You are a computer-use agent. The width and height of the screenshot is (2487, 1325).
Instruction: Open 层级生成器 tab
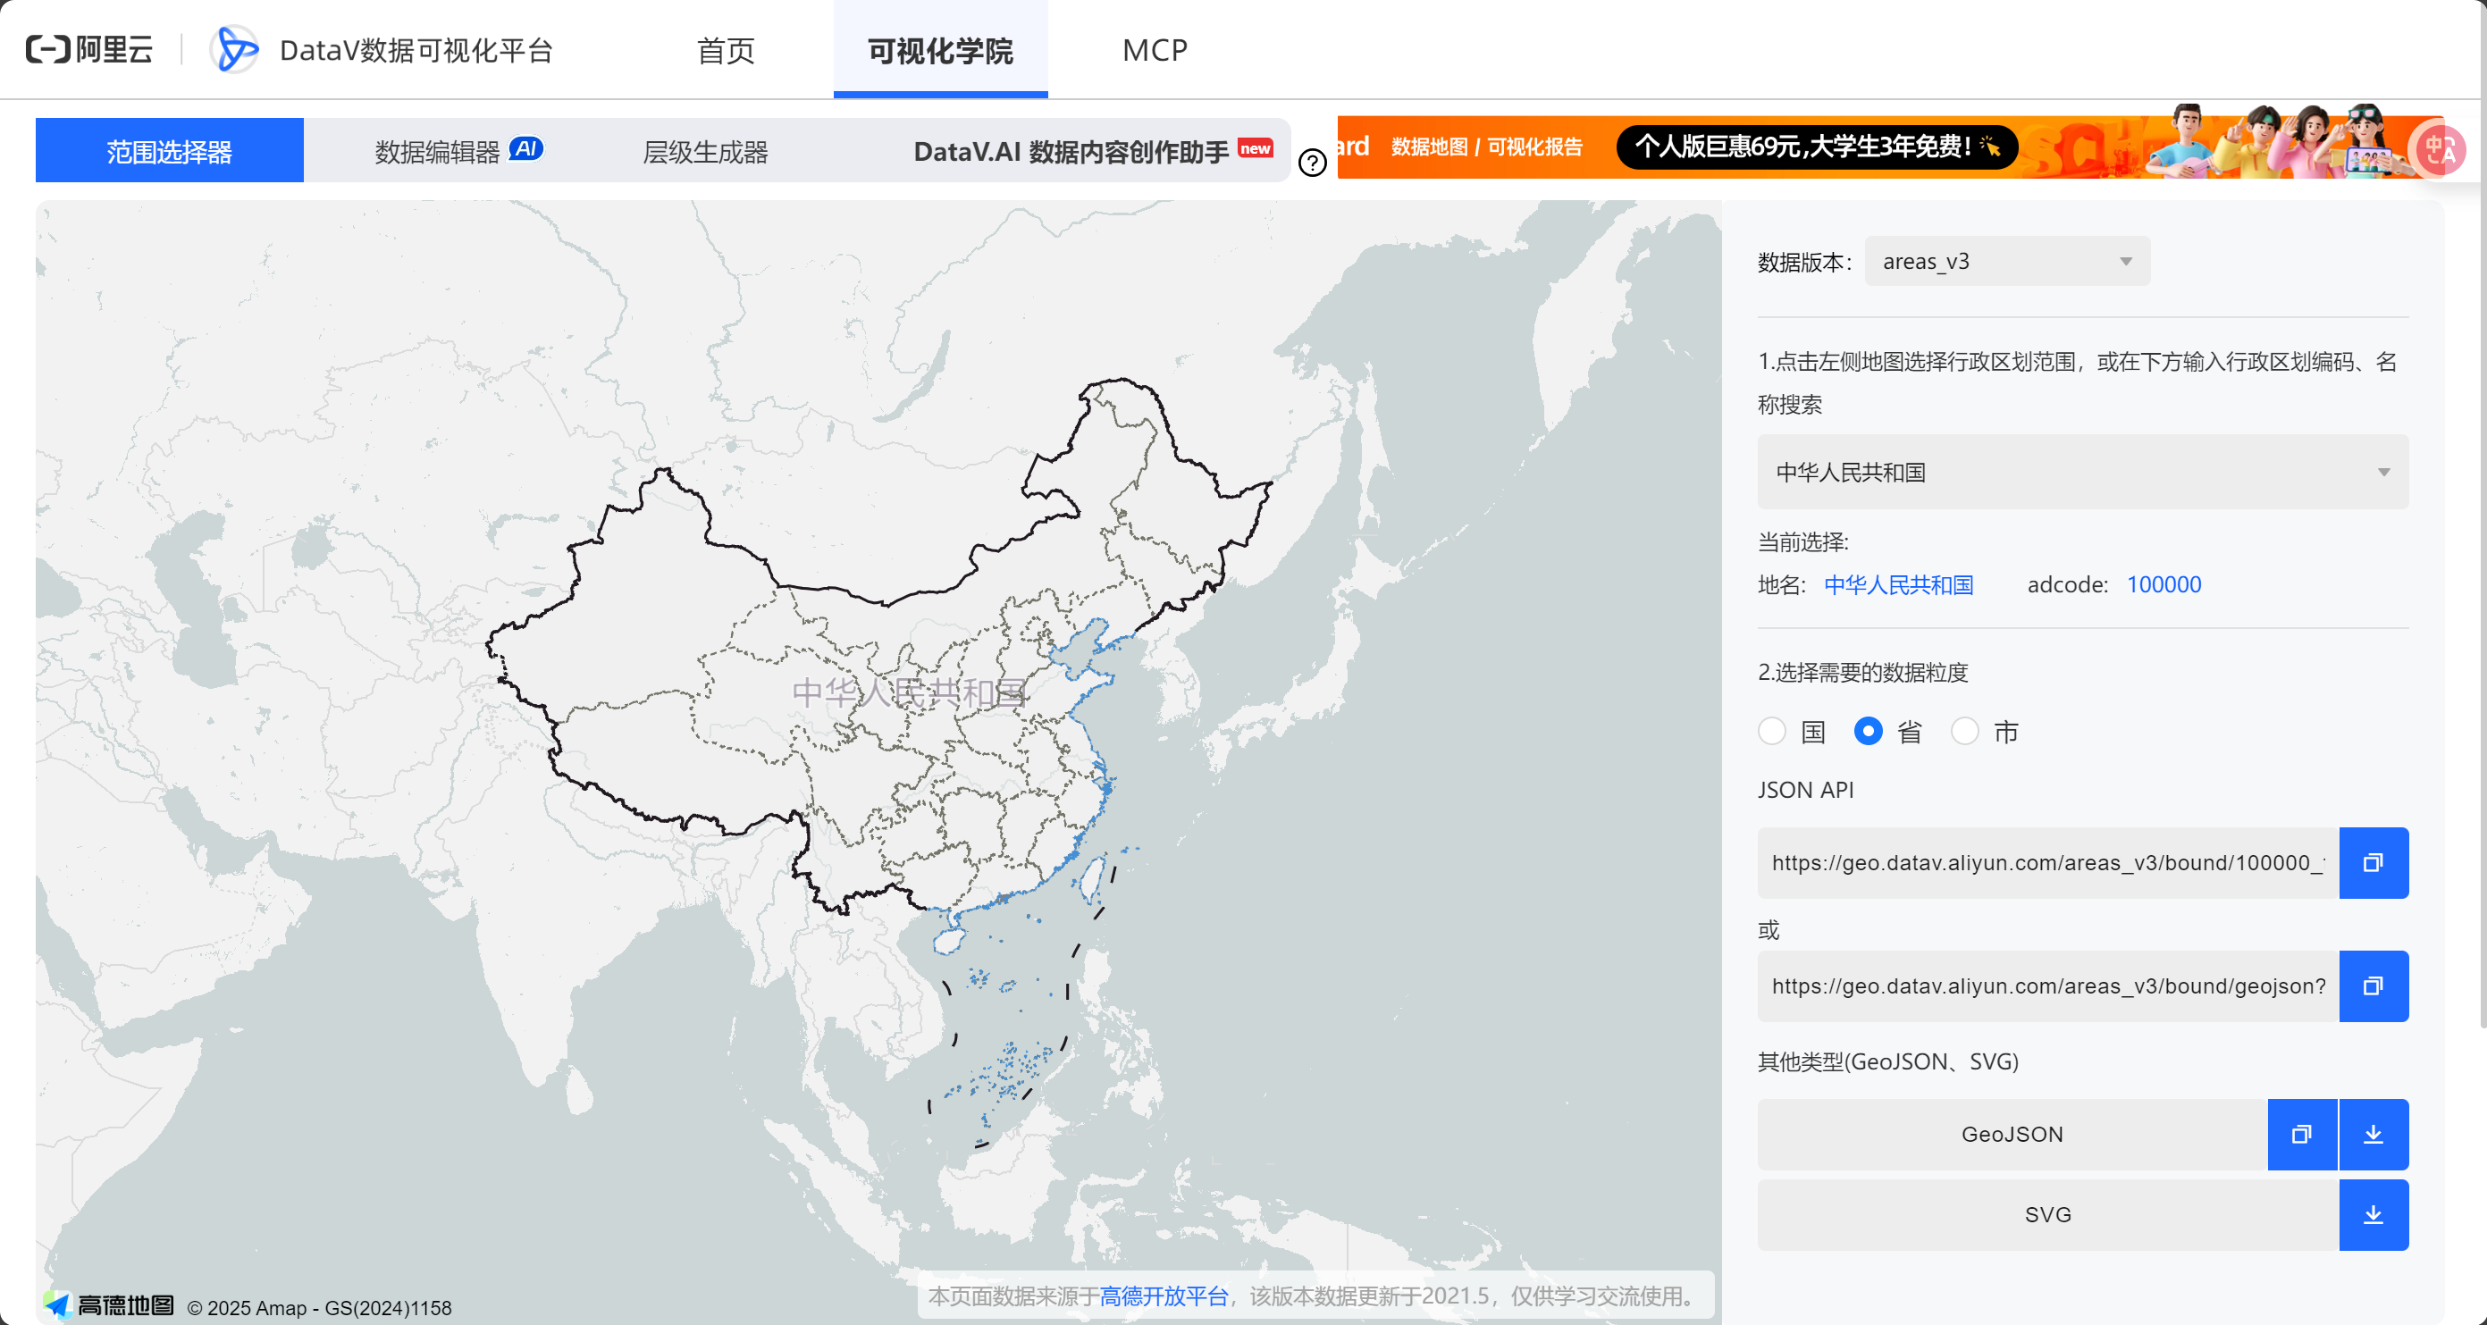(x=705, y=152)
